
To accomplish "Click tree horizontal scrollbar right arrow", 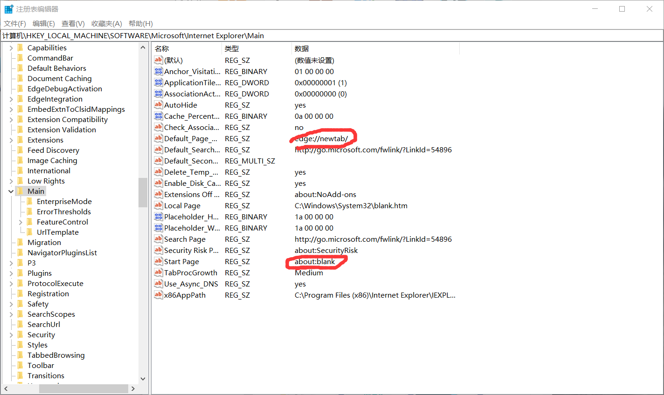I will click(x=133, y=388).
